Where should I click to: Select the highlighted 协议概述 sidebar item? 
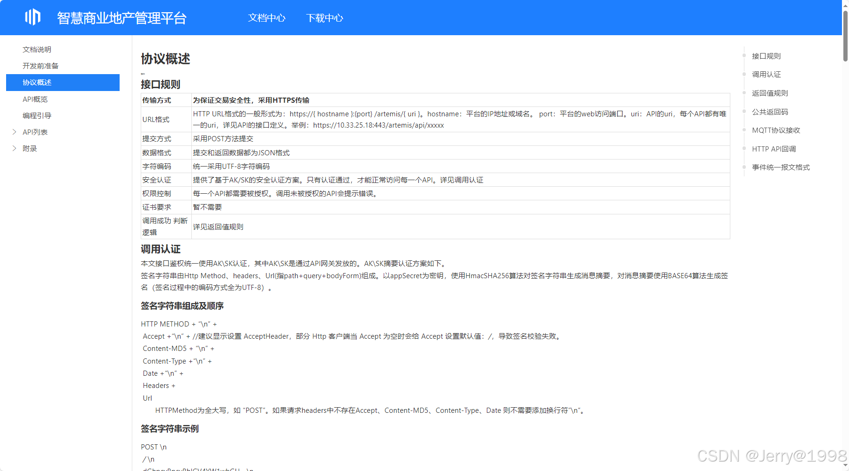[x=63, y=83]
